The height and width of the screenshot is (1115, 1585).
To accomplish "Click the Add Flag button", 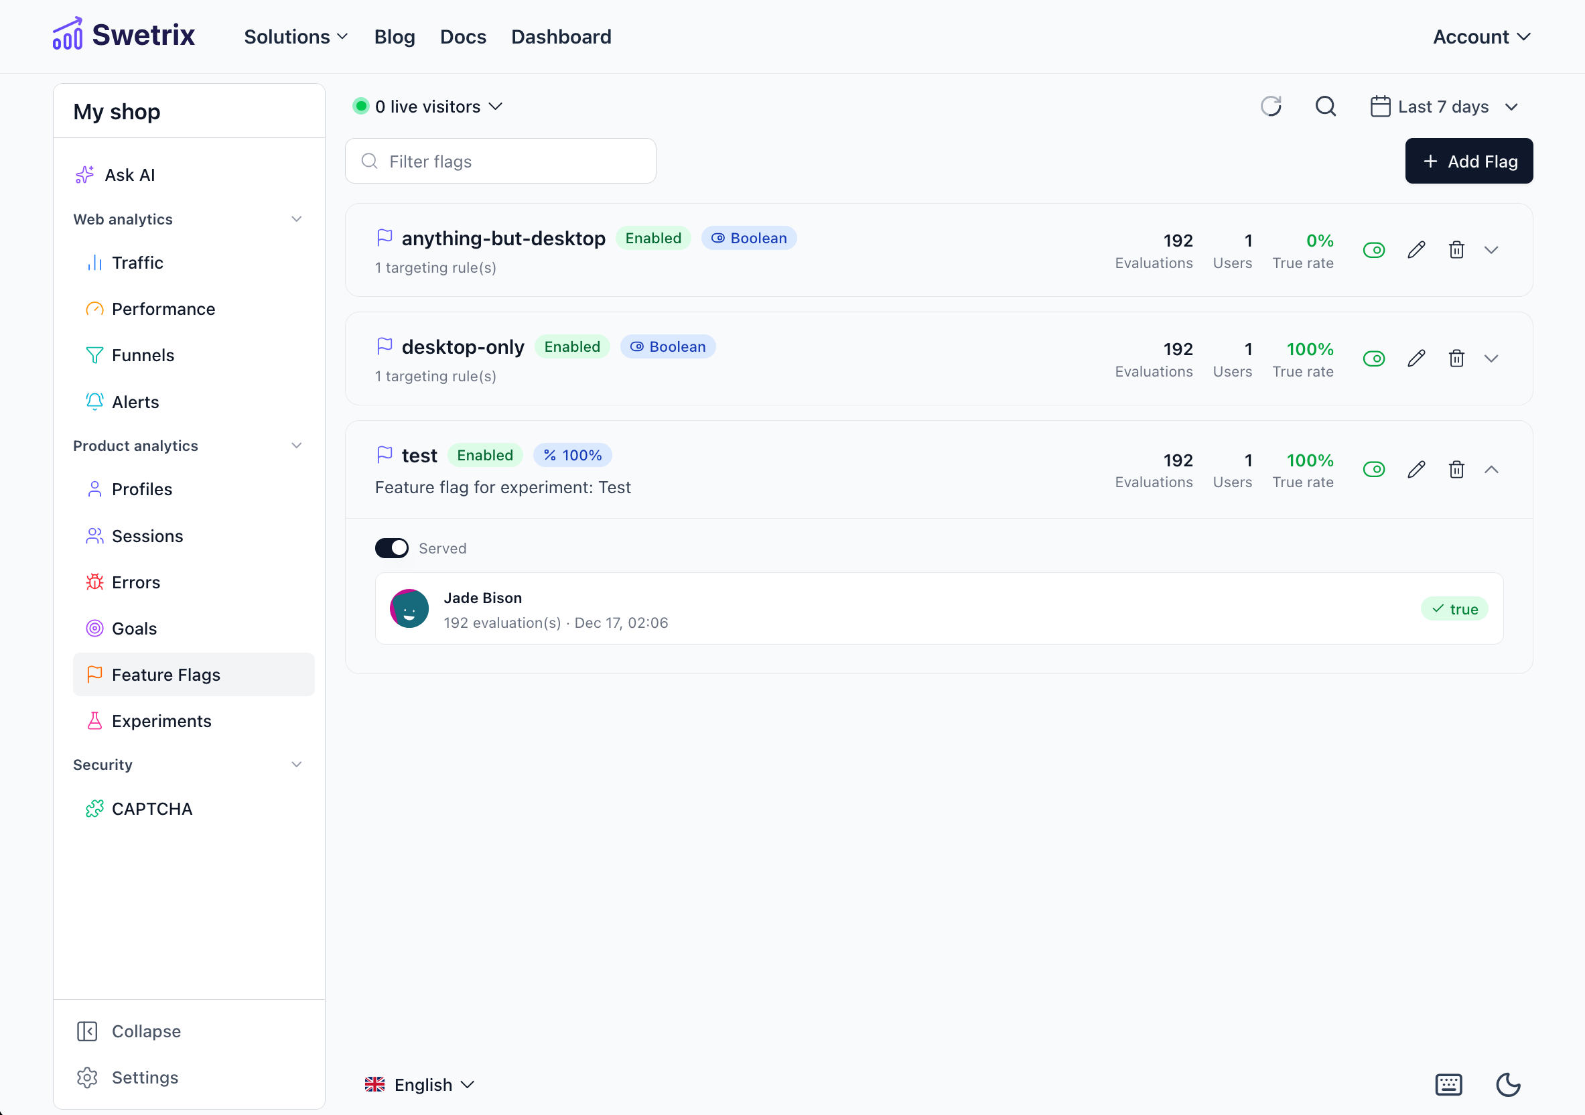I will pos(1468,161).
